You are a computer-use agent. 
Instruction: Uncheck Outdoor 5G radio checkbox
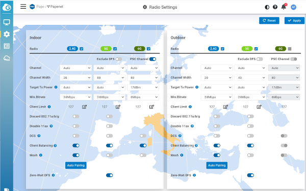256,49
